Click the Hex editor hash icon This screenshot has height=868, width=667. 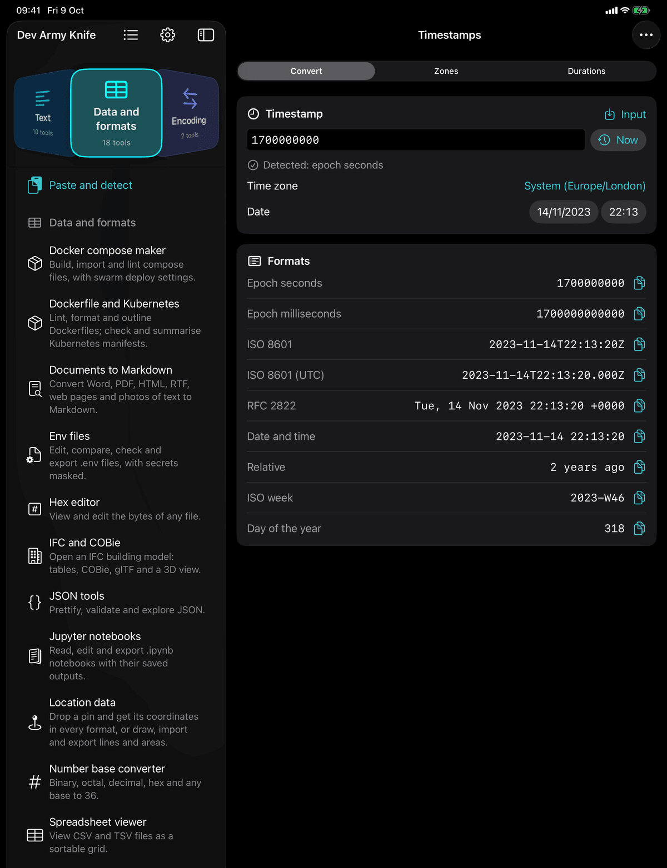tap(35, 509)
